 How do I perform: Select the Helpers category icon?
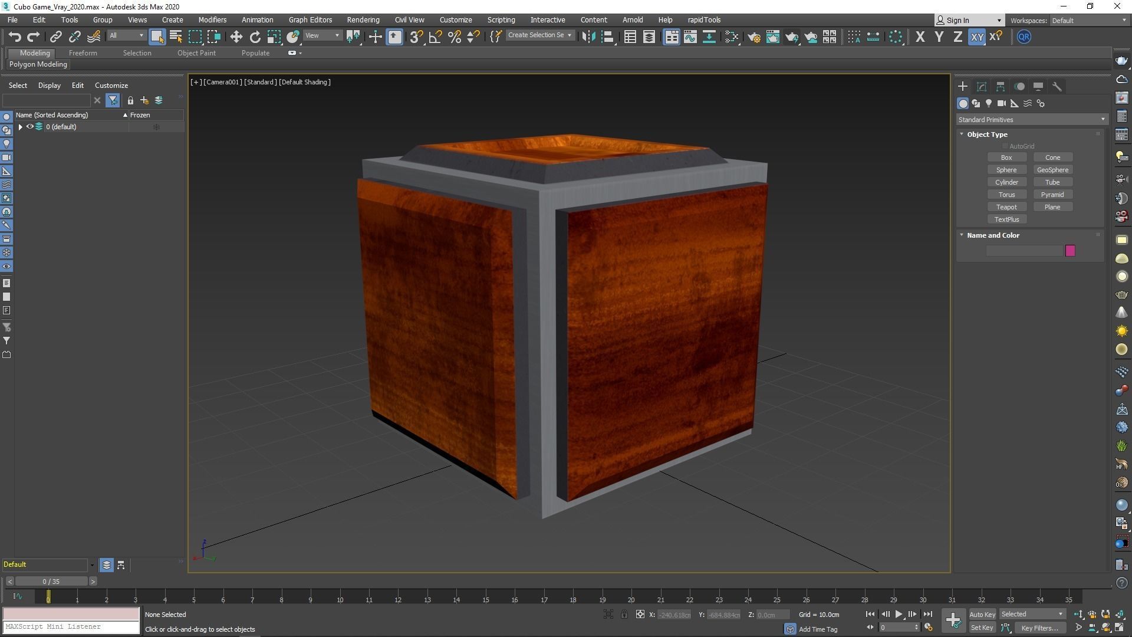pyautogui.click(x=1015, y=103)
